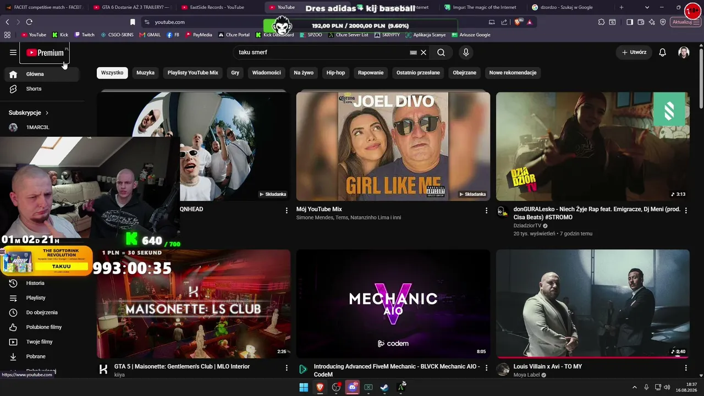704x396 pixels.
Task: Click the on-screen keyboard icon in search box
Action: [x=413, y=53]
